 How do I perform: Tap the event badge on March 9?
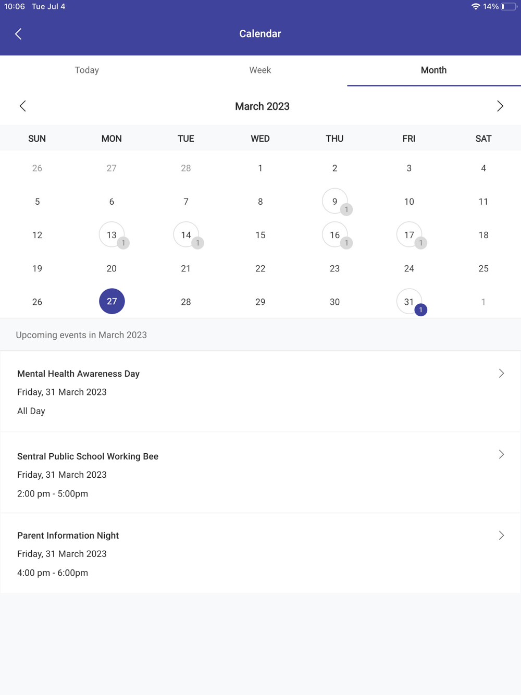346,209
